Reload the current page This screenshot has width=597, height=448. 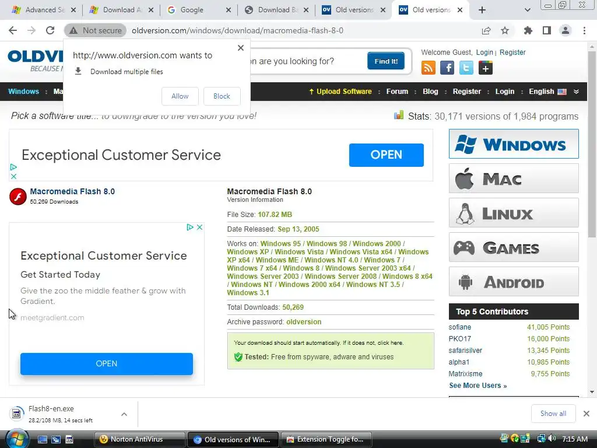50,30
